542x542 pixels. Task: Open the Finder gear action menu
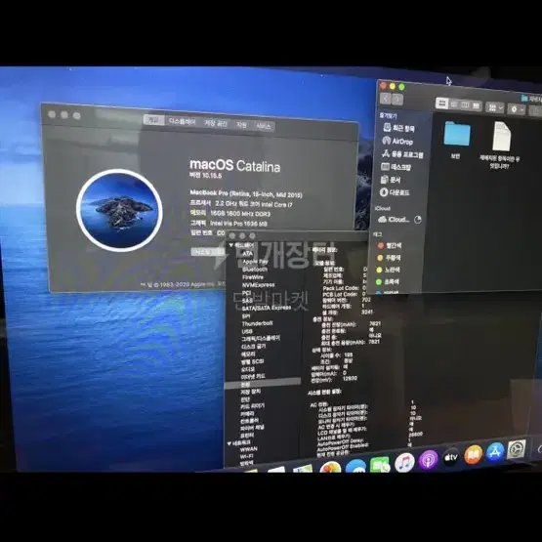pyautogui.click(x=517, y=109)
